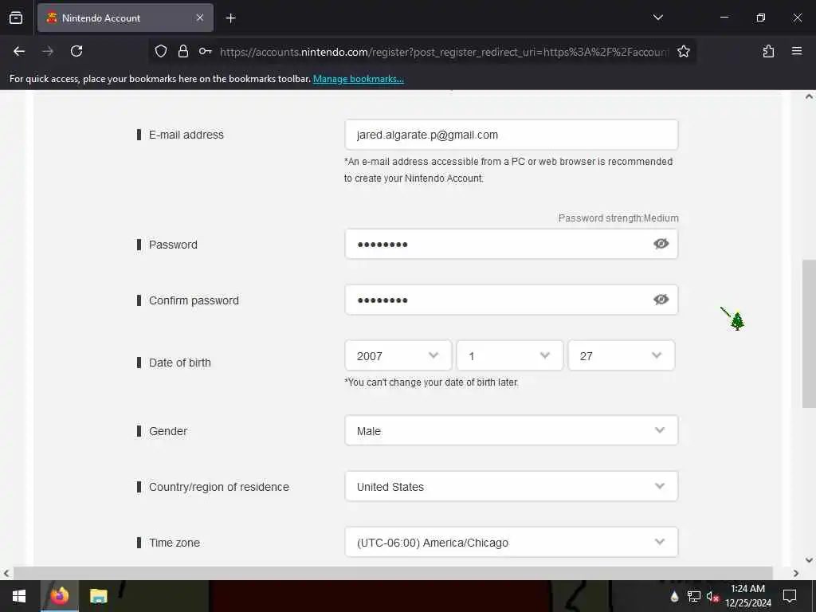
Task: Click the water drop tray icon
Action: click(674, 596)
